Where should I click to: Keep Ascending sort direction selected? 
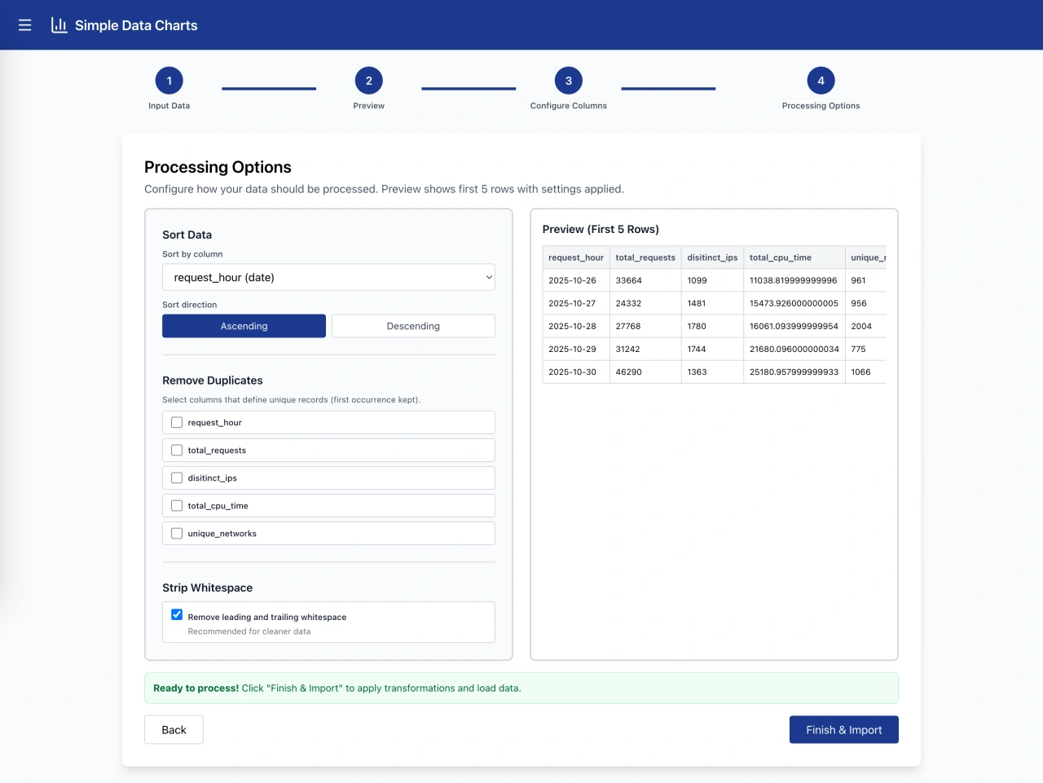click(244, 325)
